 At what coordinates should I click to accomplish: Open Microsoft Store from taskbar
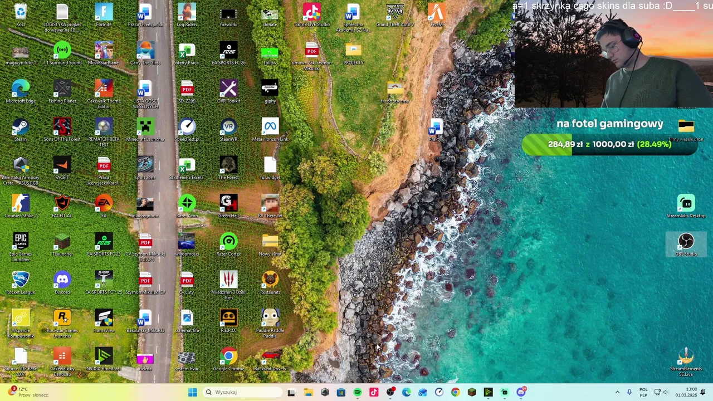[x=341, y=392]
